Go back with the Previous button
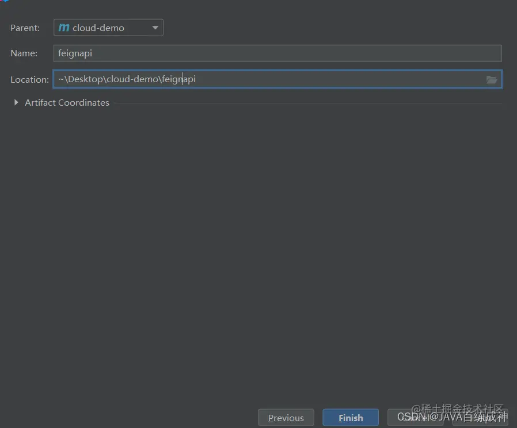The image size is (517, 428). click(x=286, y=418)
